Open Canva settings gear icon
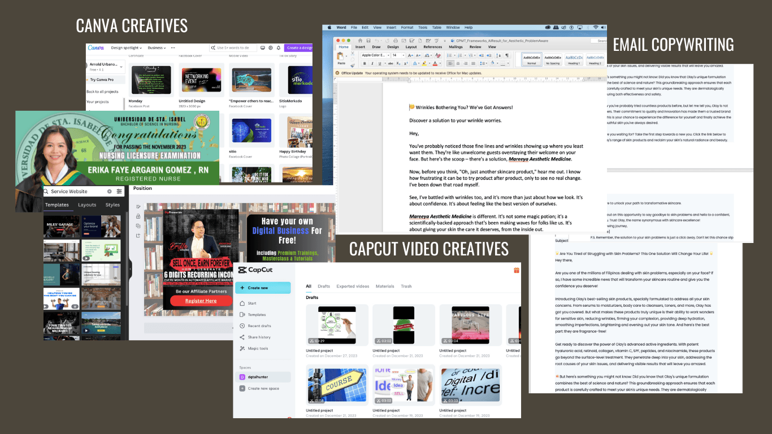The width and height of the screenshot is (772, 434). pos(271,48)
